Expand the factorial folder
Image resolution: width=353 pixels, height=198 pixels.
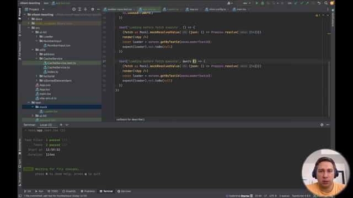pyautogui.click(x=37, y=76)
